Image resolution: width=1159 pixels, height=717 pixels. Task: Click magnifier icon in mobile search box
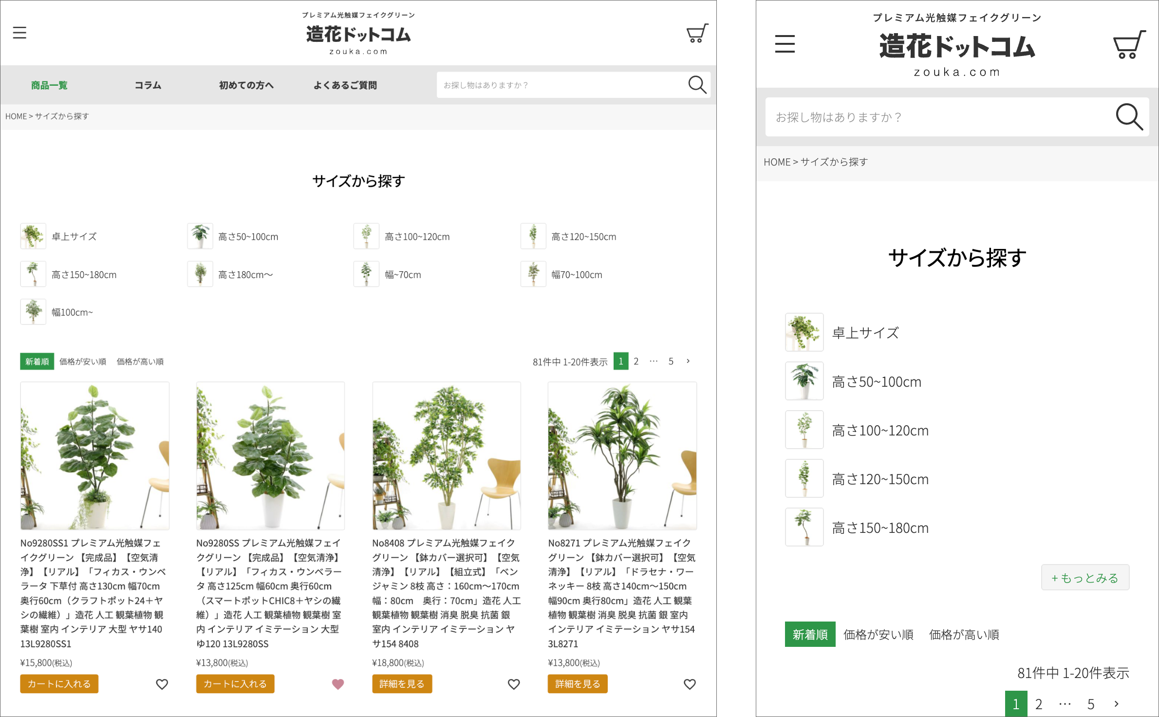[x=1128, y=117]
